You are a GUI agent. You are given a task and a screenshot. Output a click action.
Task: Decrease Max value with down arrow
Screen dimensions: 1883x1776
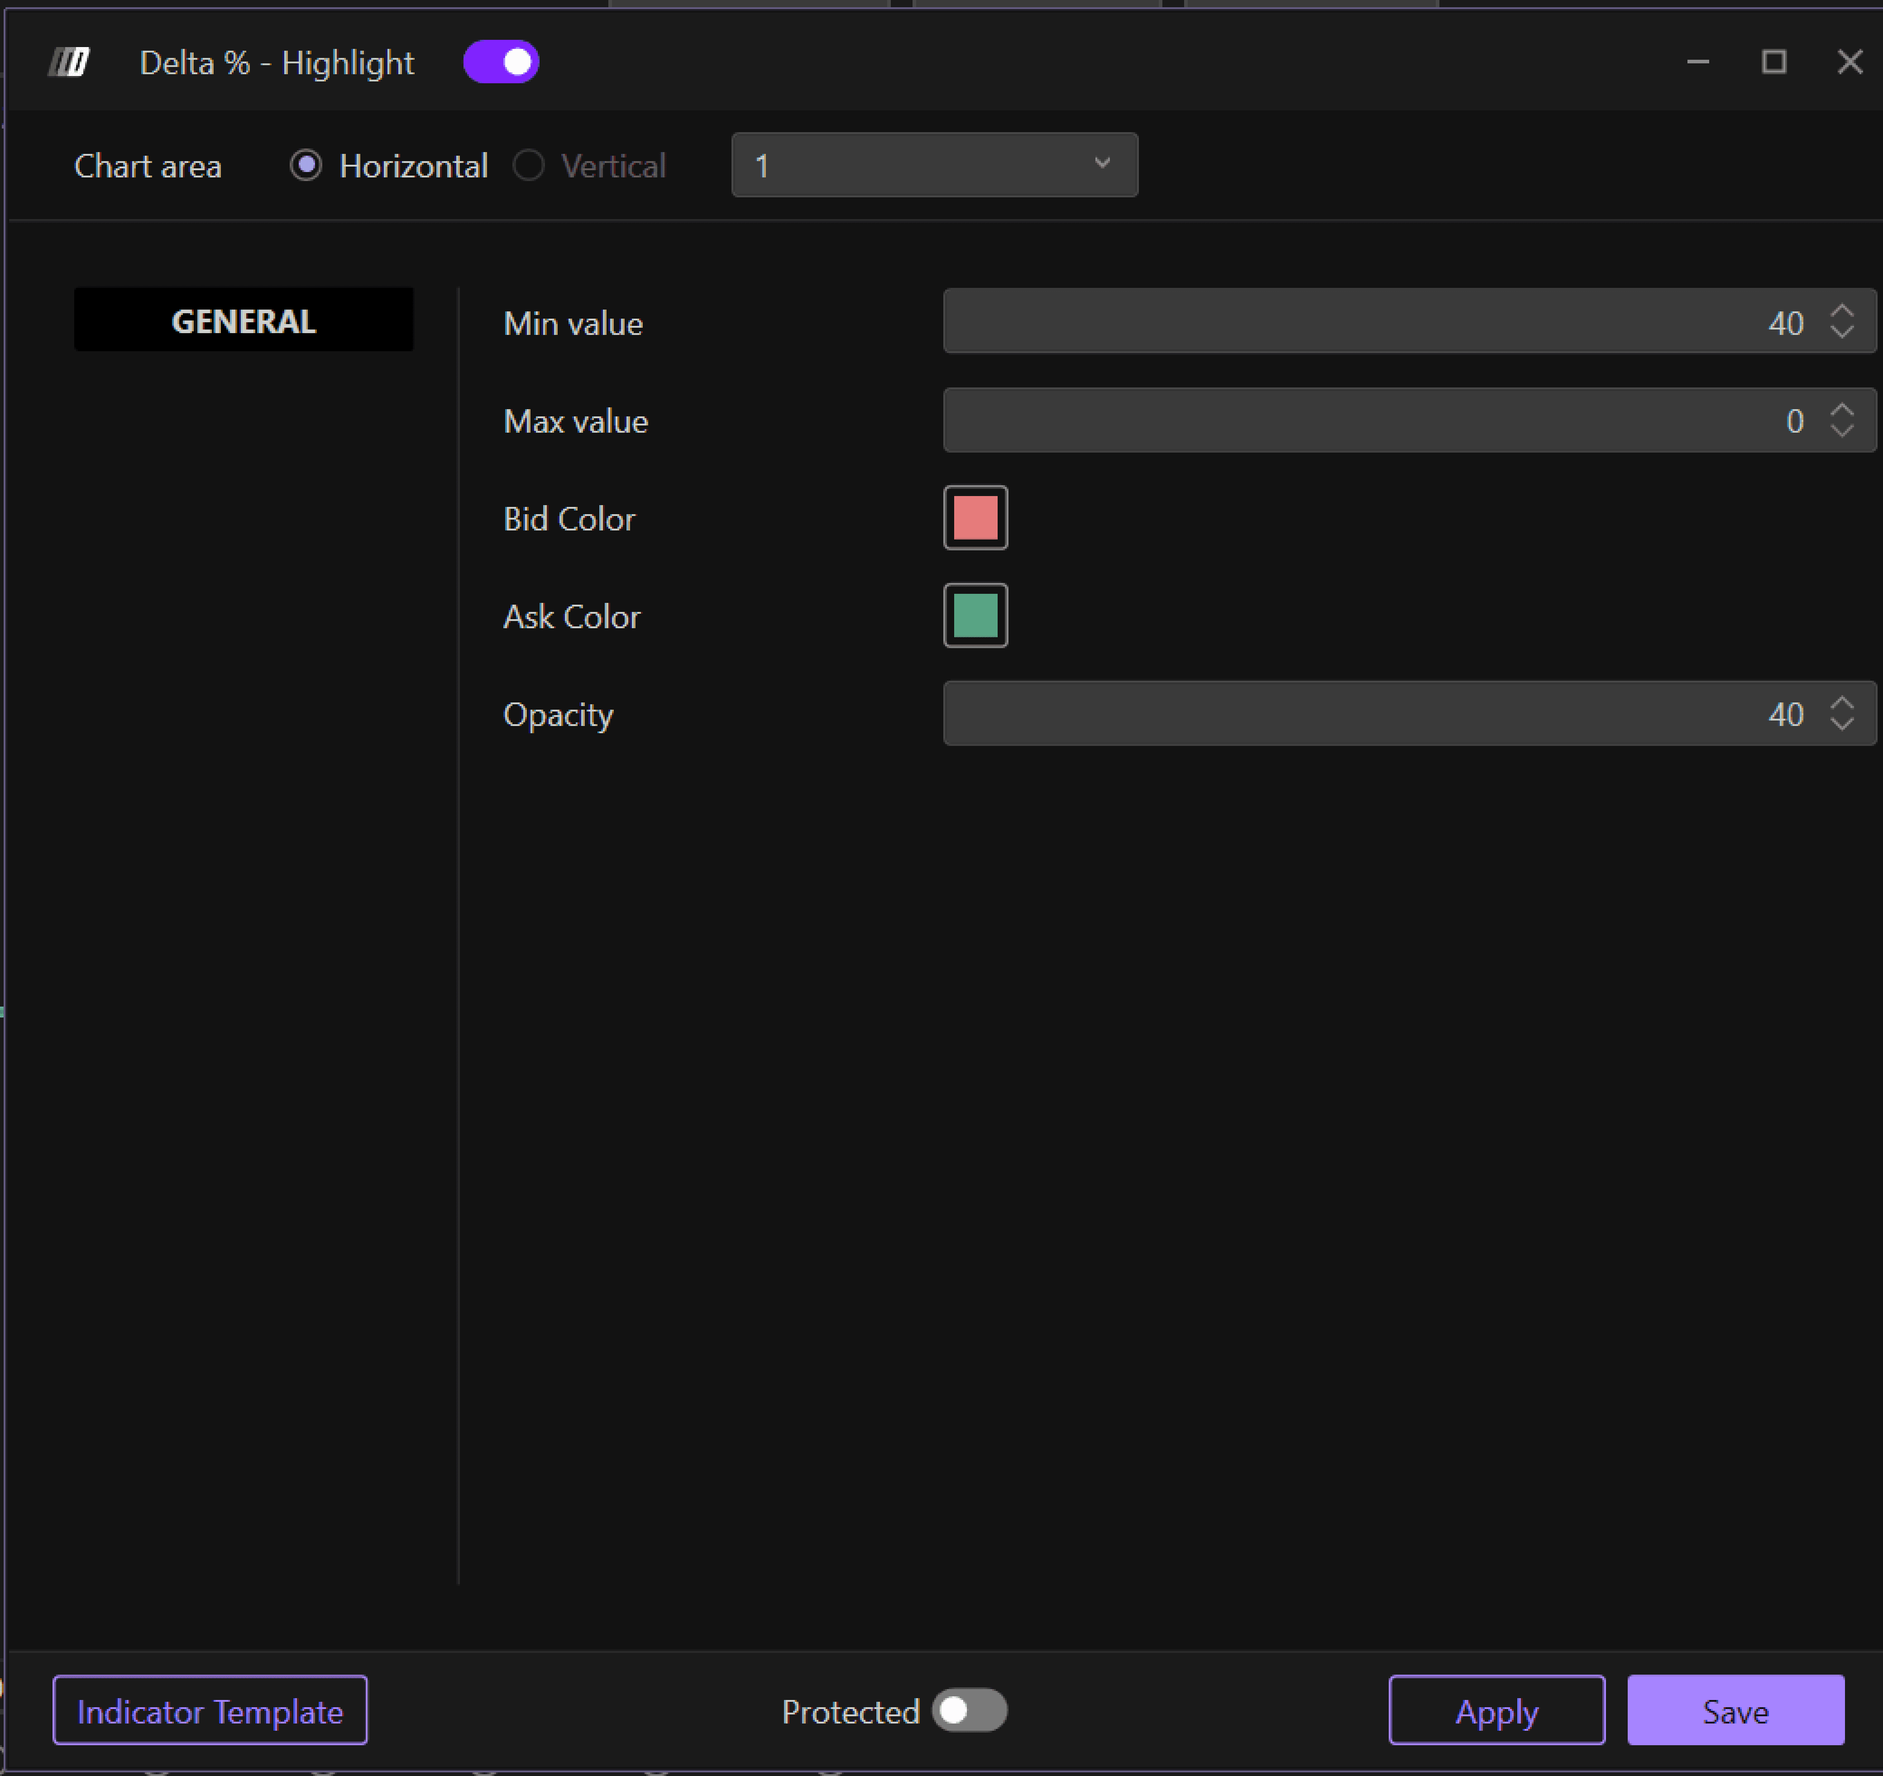[x=1841, y=430]
